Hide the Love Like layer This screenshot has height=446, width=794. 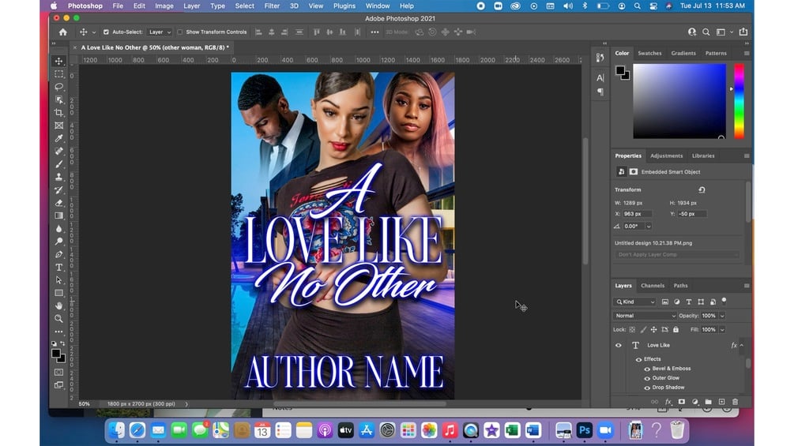click(619, 346)
